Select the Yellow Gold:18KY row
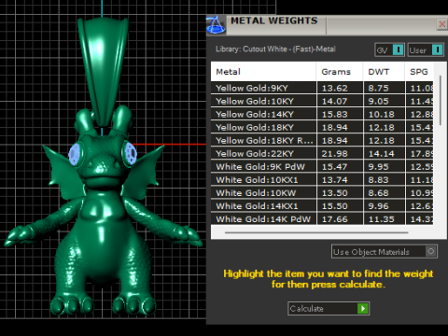 point(322,127)
